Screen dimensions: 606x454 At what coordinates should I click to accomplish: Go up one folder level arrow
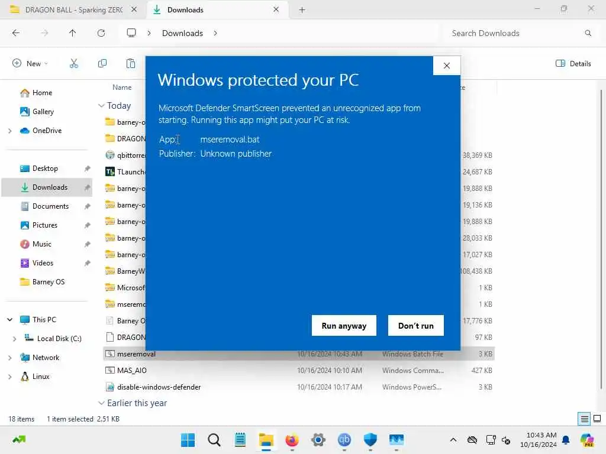click(72, 33)
